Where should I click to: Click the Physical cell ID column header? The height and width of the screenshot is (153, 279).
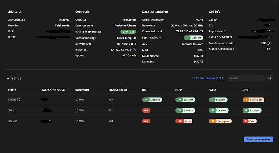click(118, 90)
